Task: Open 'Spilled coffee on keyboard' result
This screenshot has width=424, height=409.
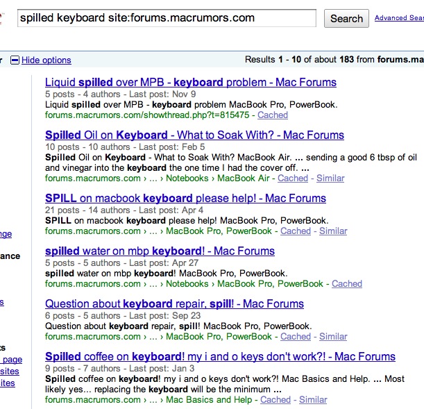Action: [220, 356]
